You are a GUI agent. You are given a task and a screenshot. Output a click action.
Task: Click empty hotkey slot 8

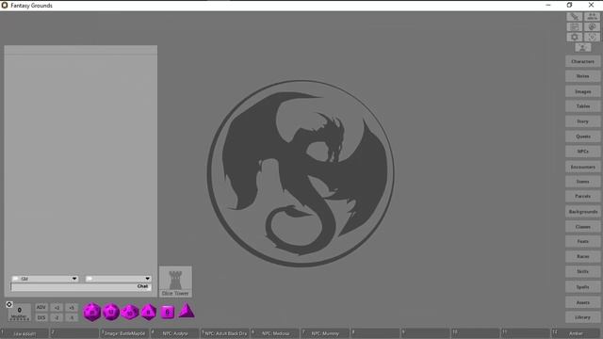coord(375,333)
